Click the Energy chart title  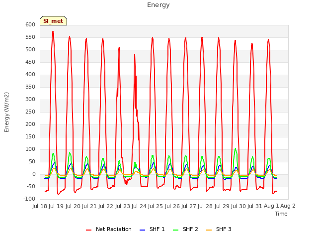click(x=158, y=5)
